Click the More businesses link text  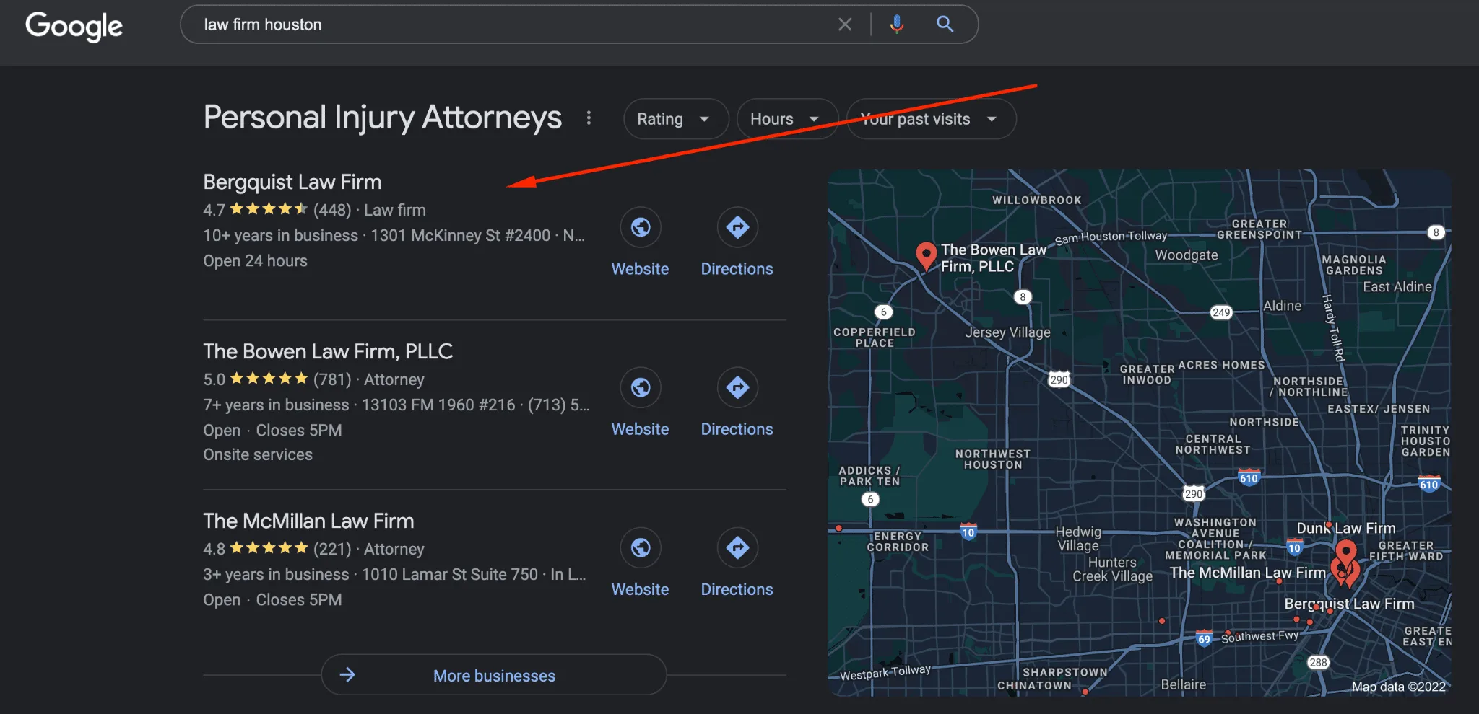tap(494, 676)
